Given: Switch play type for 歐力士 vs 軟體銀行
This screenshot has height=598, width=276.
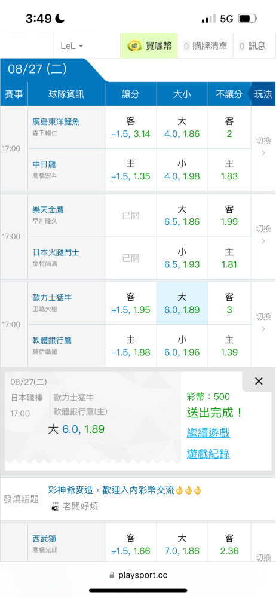Looking at the screenshot, I should pos(263,322).
